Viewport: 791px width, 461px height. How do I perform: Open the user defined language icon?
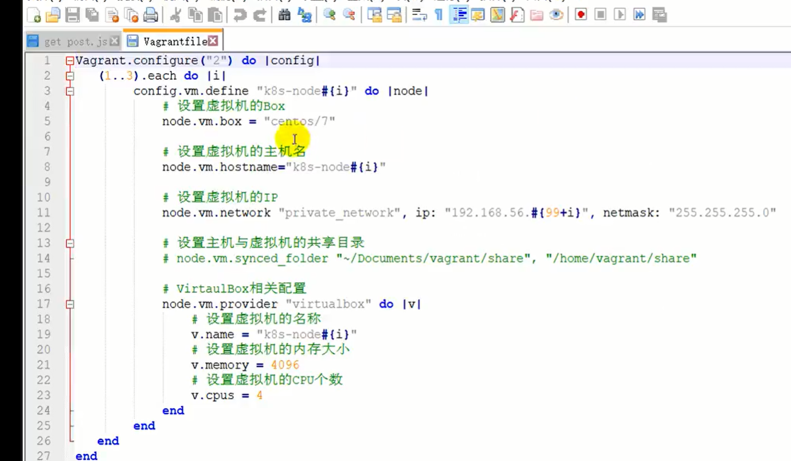477,15
